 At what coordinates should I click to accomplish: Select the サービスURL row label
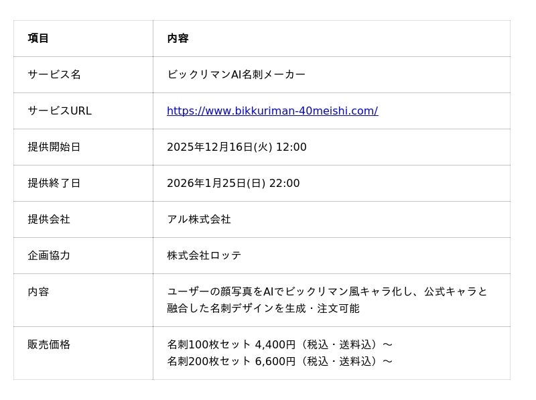click(x=60, y=111)
